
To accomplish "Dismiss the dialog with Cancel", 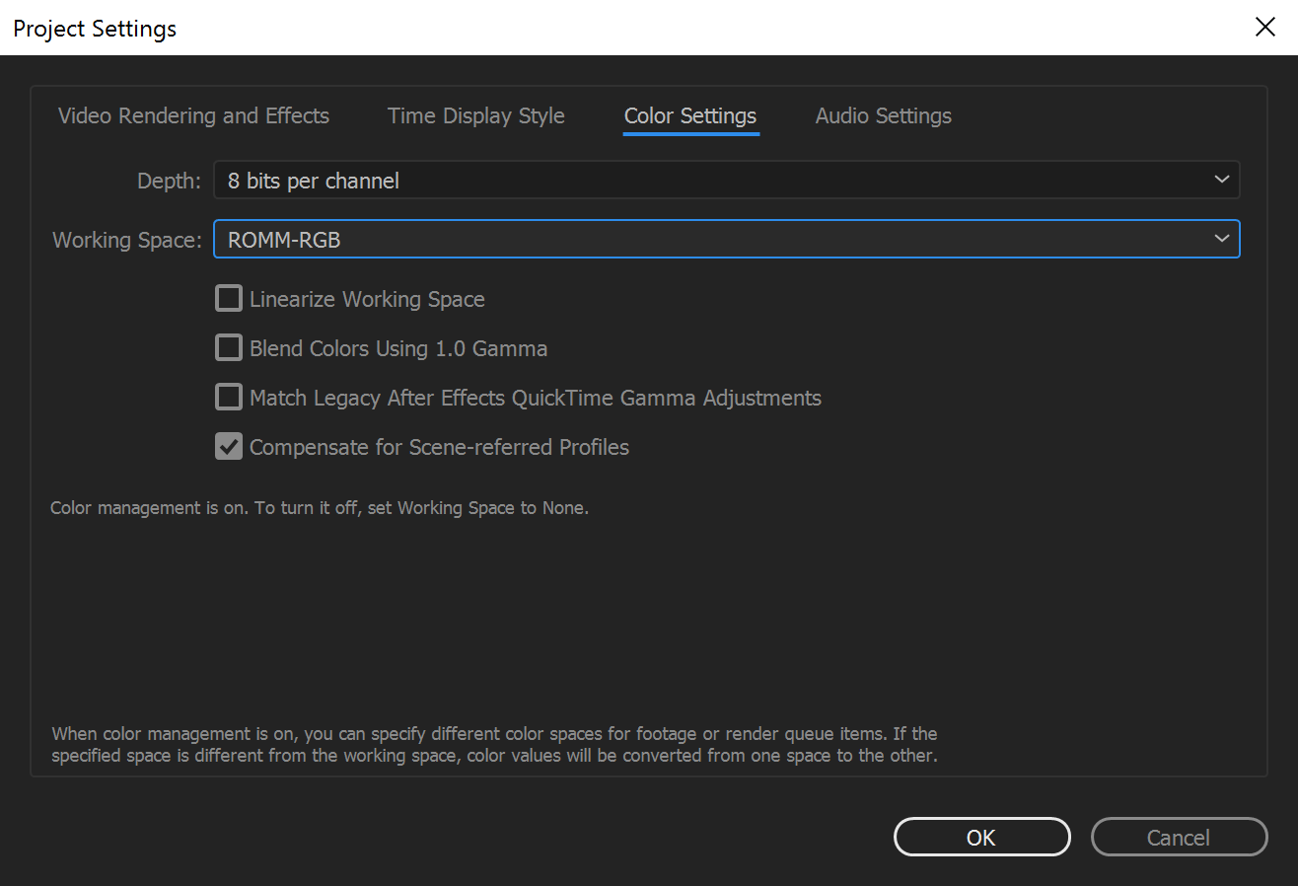I will (x=1179, y=837).
